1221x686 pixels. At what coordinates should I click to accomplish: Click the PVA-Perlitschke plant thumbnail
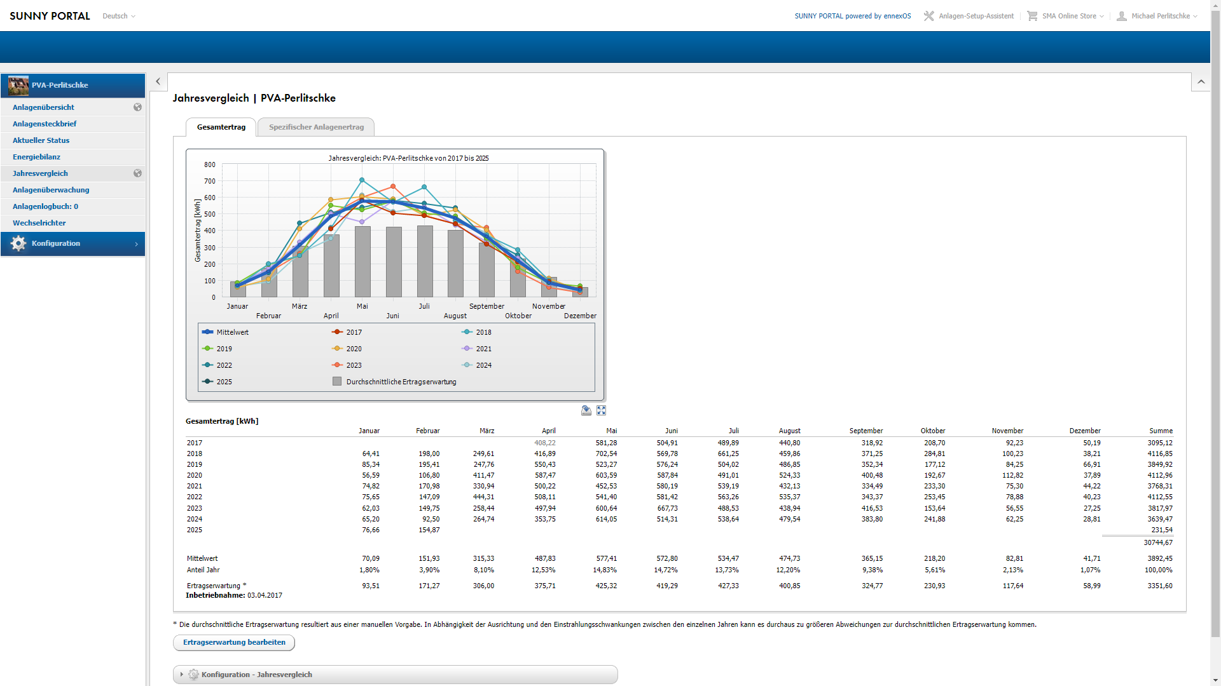[18, 85]
